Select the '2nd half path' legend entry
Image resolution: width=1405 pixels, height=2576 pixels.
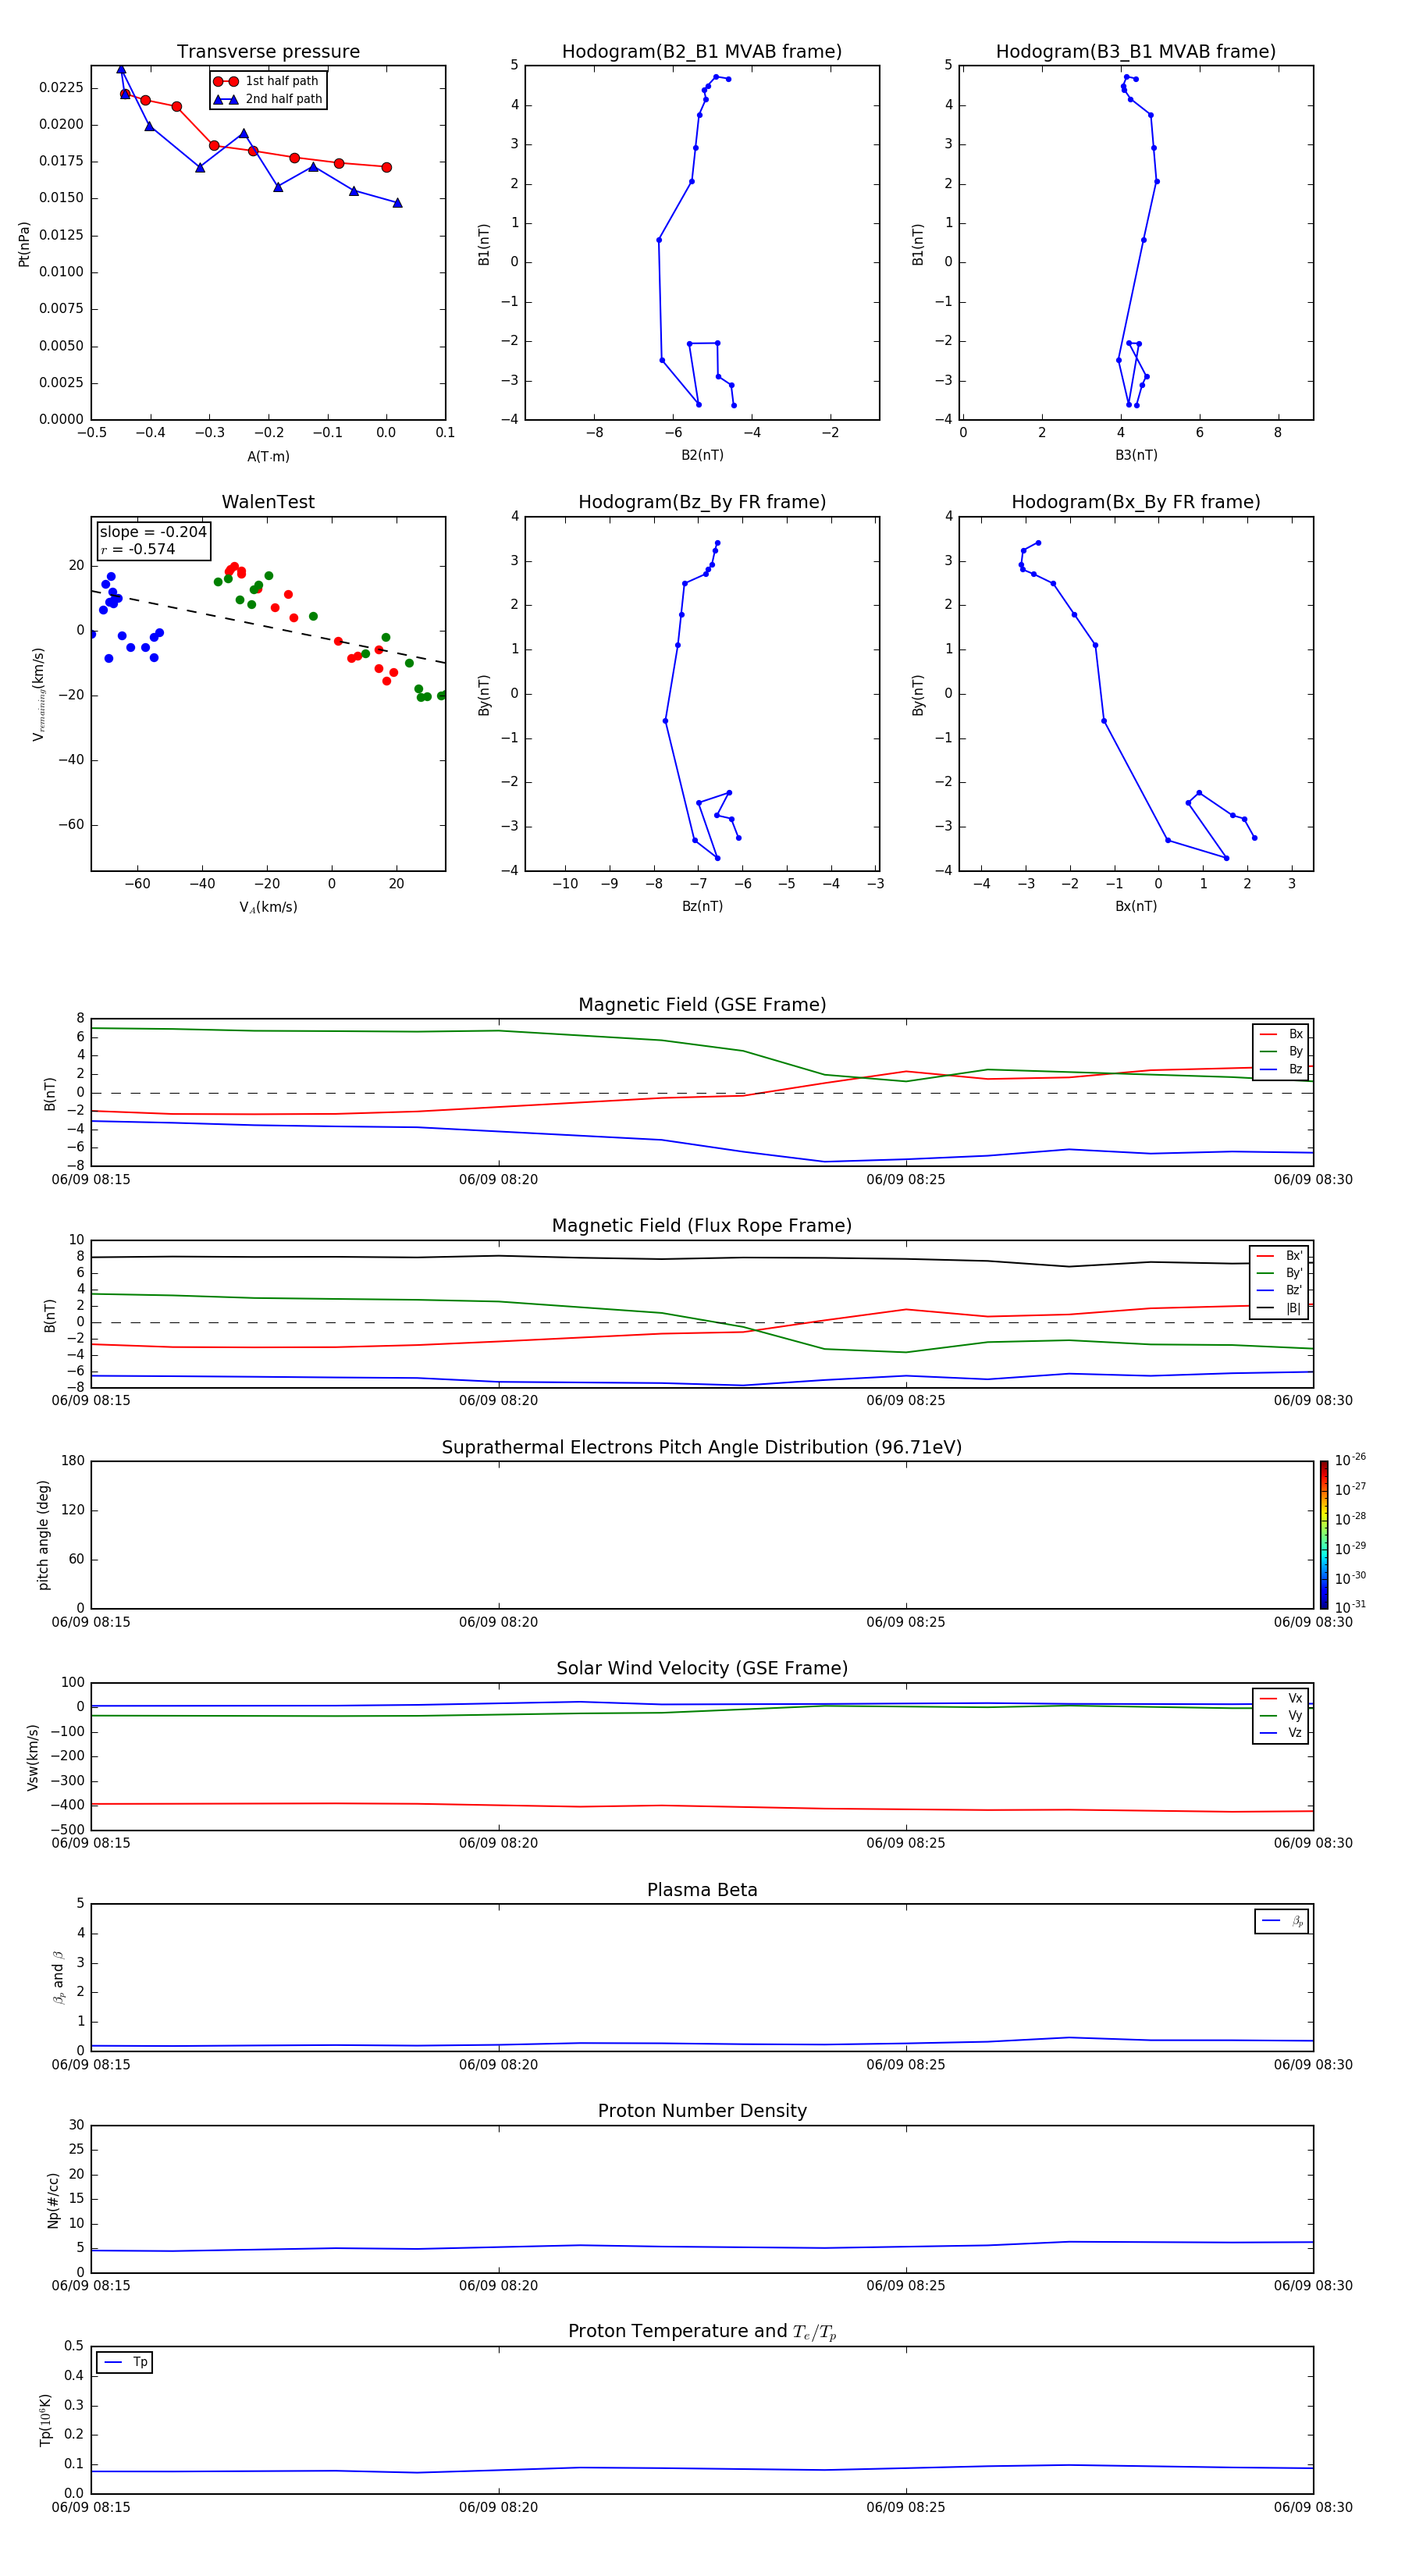(x=267, y=99)
